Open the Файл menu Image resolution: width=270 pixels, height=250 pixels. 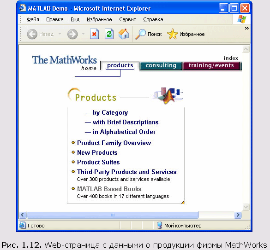click(33, 20)
